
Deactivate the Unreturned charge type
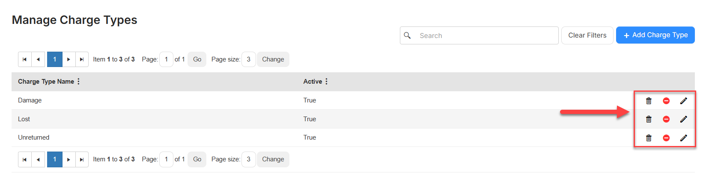click(666, 137)
